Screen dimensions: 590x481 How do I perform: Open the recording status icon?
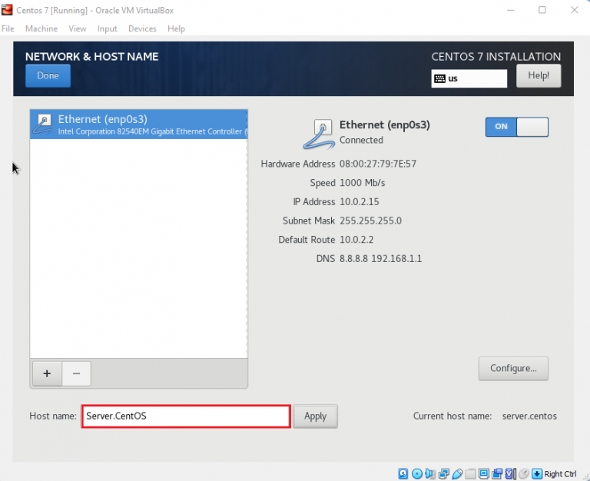(x=497, y=473)
